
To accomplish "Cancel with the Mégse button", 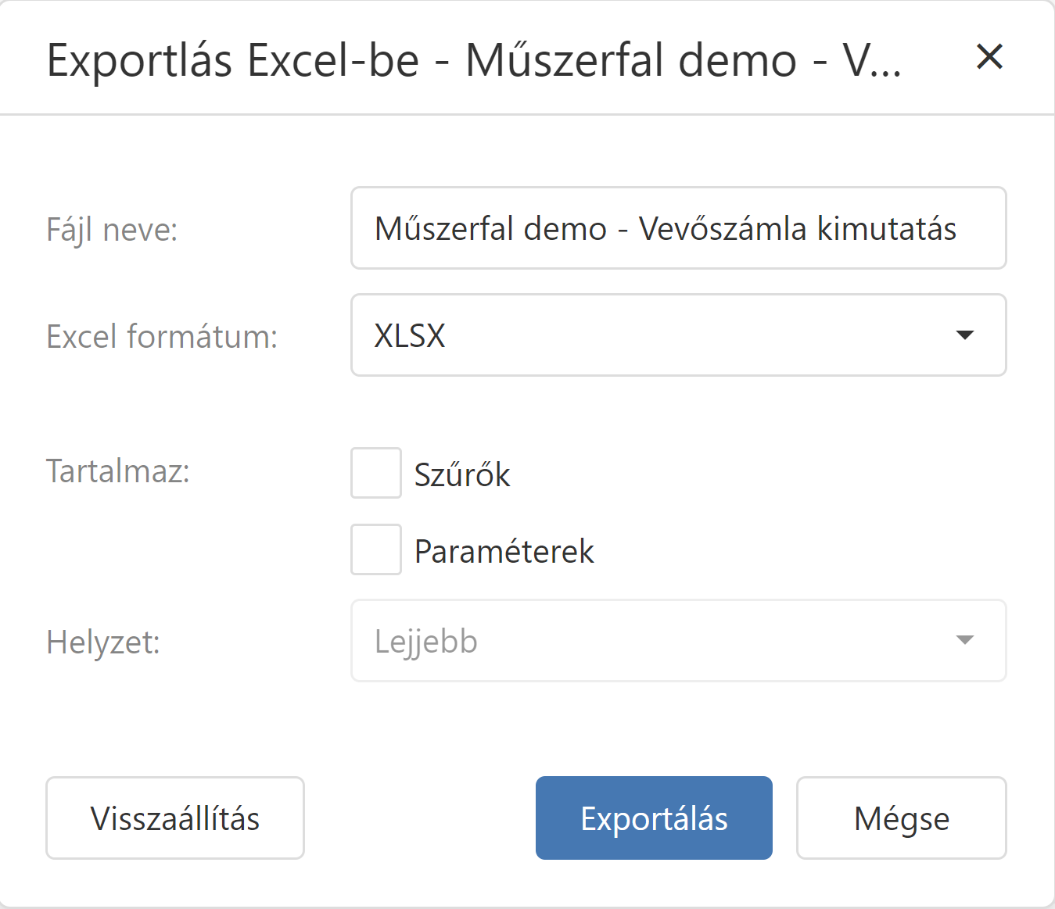I will point(901,818).
